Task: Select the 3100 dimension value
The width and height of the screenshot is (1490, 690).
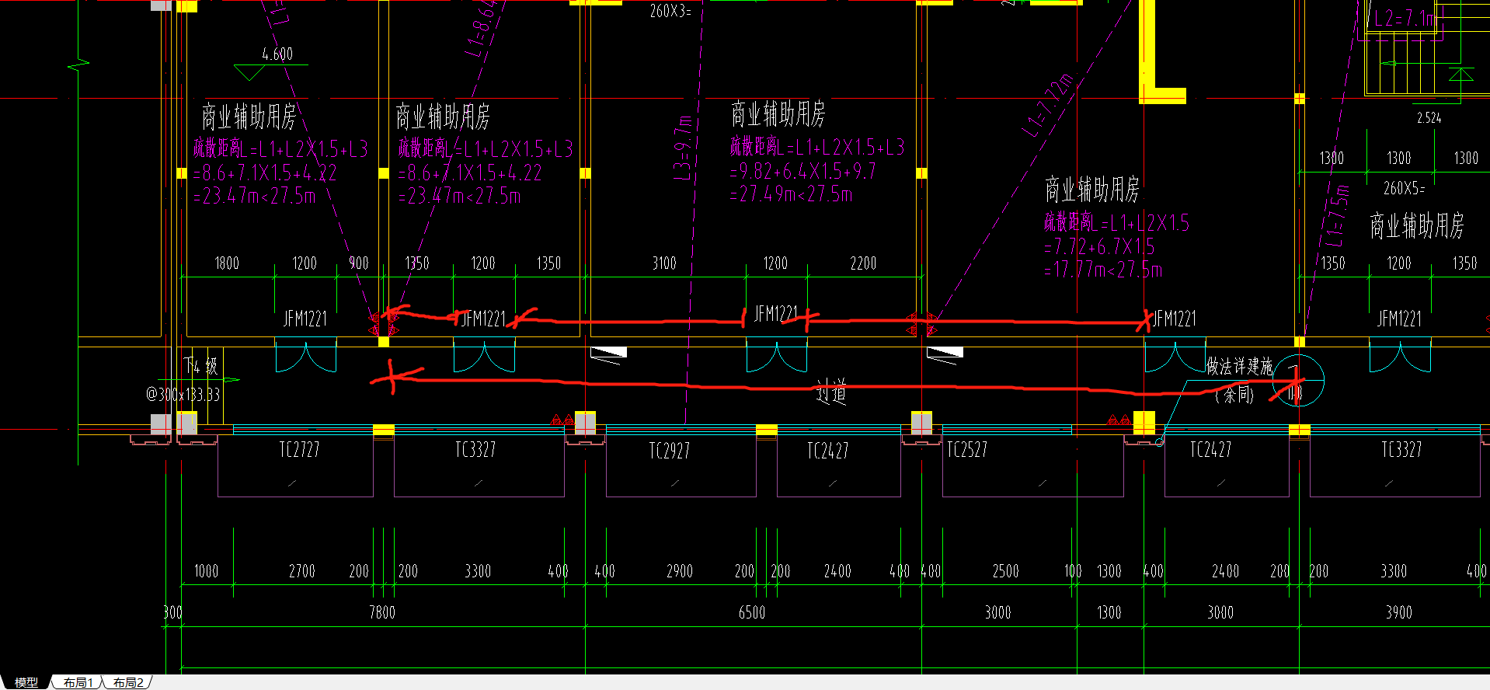Action: [x=664, y=263]
